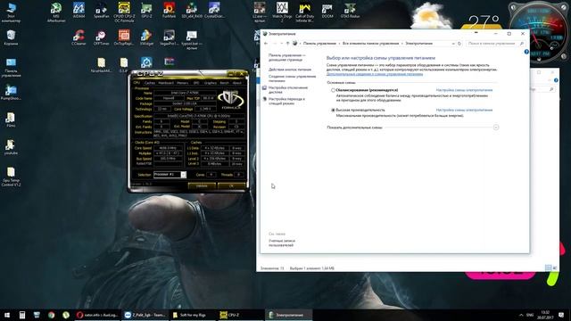Open address bar history dropdown in Электропитание window
Viewport: 571px width, 321px height.
pyautogui.click(x=453, y=44)
